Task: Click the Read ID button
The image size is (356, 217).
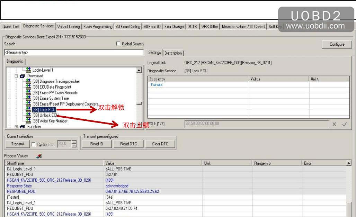Action: pos(97,144)
